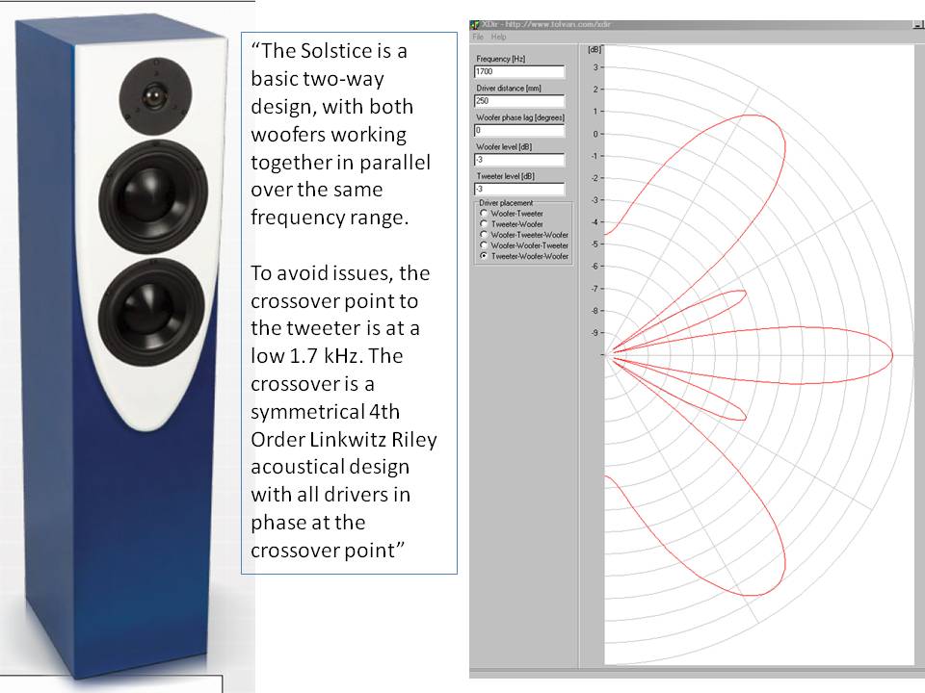
Task: Open the File menu in XDir
Action: coord(478,37)
